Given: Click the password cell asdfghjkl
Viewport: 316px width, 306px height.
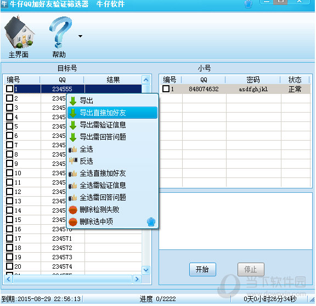Looking at the screenshot, I should 253,89.
